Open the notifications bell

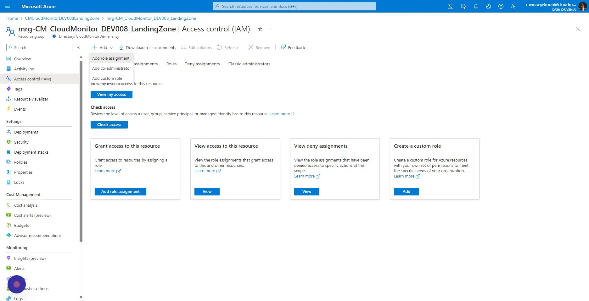(x=476, y=6)
